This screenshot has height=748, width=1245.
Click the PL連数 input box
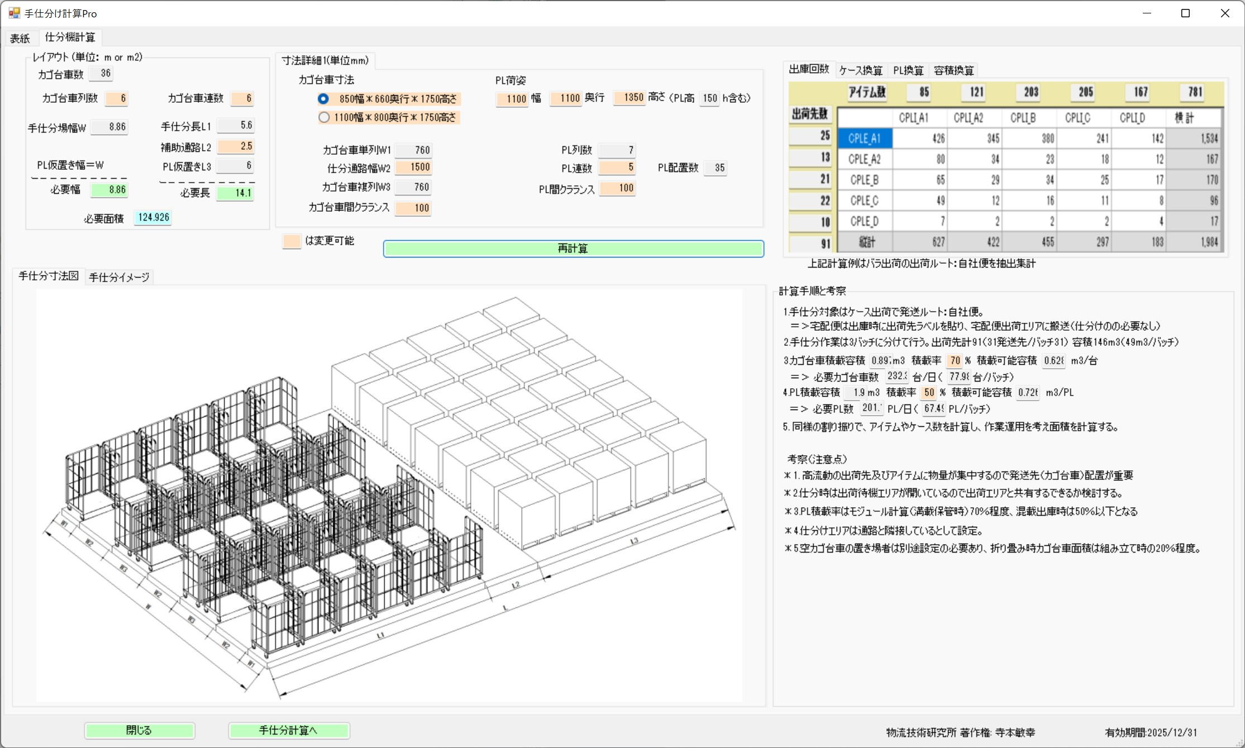[617, 168]
